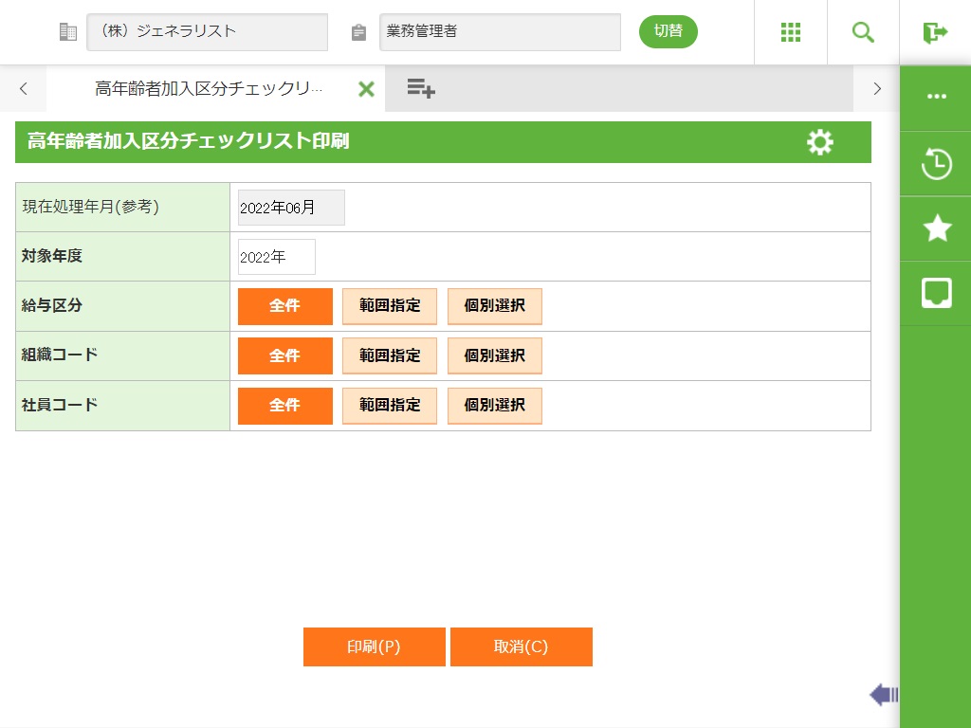
Task: Open the history clock icon in sidebar
Action: pyautogui.click(x=937, y=164)
